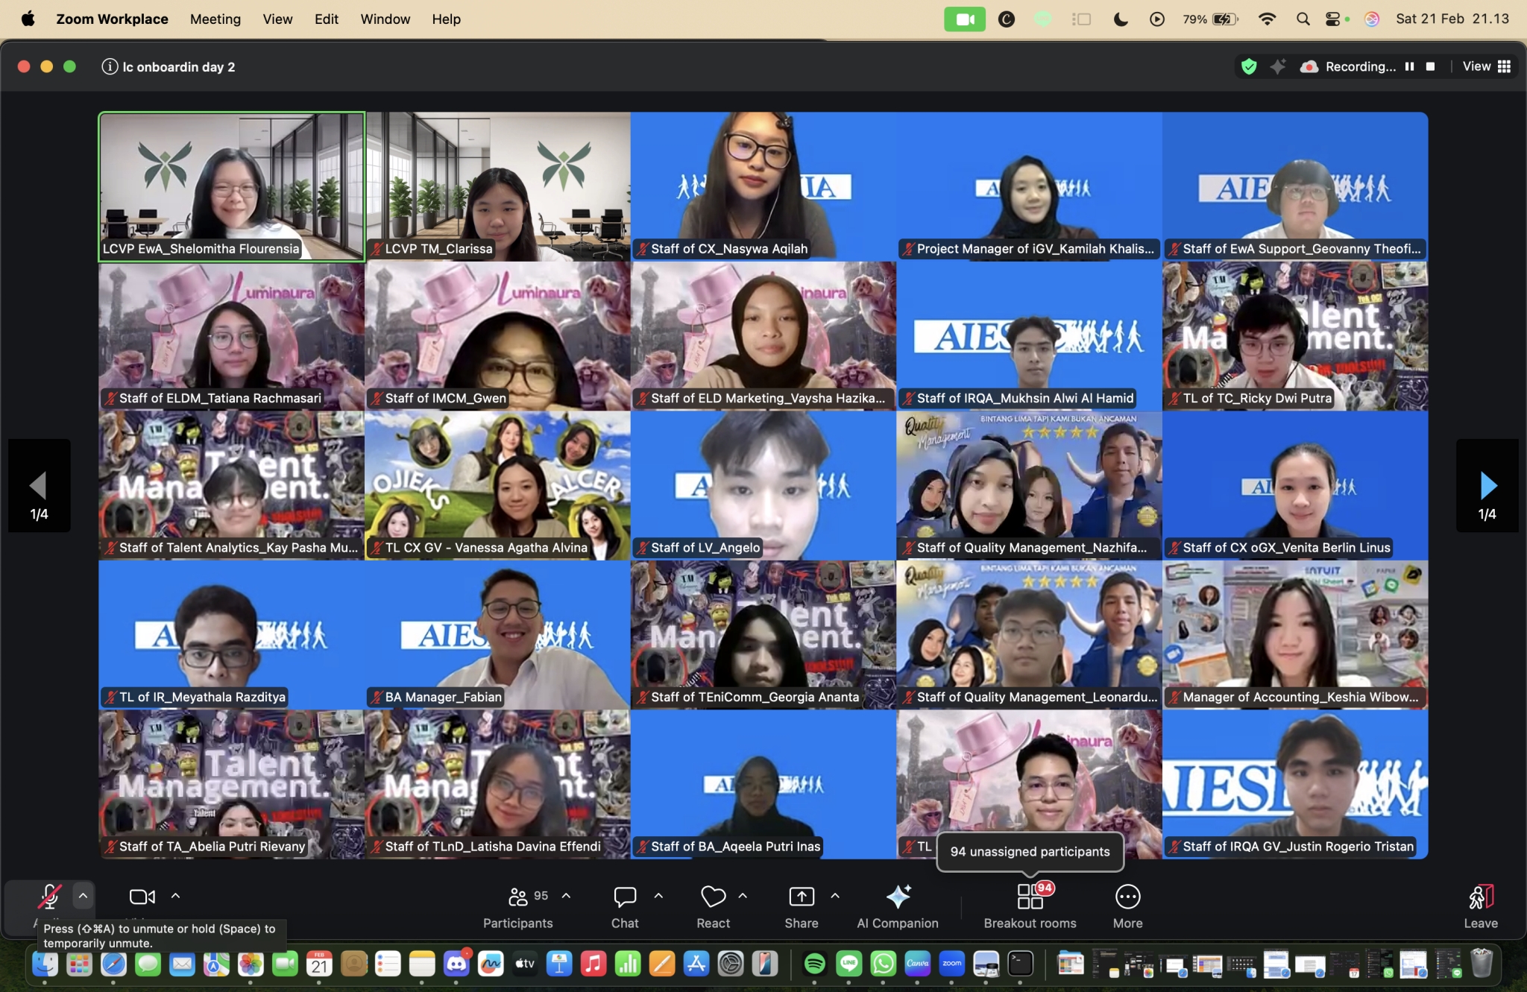Open the View layout button
The height and width of the screenshot is (992, 1527).
[1487, 67]
